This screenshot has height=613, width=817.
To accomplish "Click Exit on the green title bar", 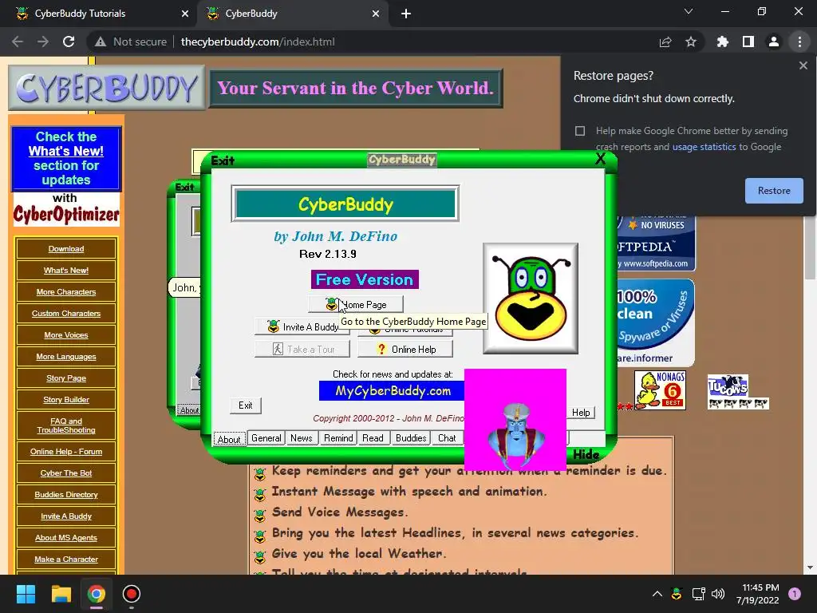I will point(223,160).
